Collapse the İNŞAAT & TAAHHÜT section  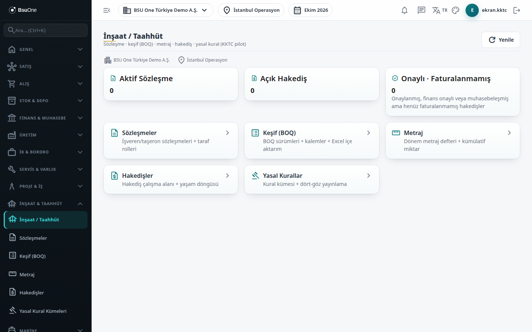[46, 204]
